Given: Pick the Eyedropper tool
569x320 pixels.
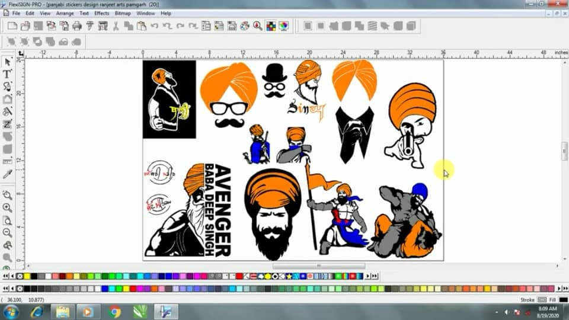Looking at the screenshot, I should click(7, 174).
